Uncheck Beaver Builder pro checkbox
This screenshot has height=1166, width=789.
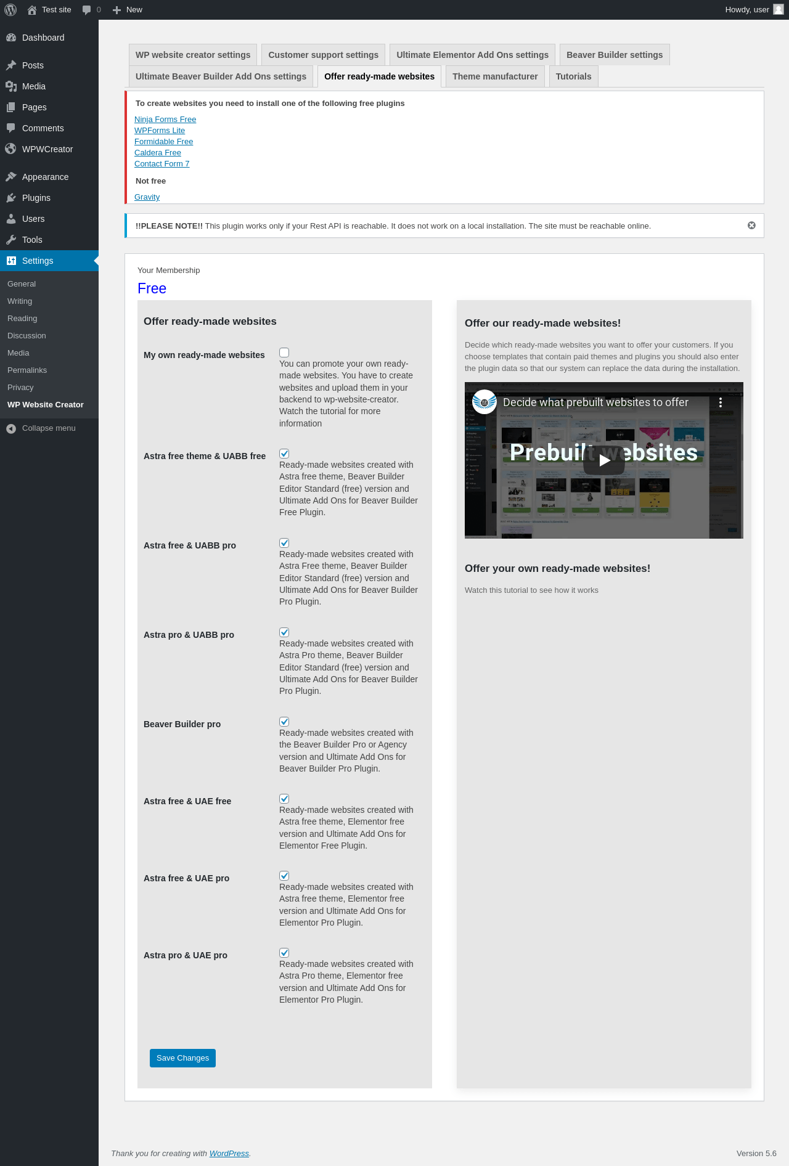[x=284, y=722]
